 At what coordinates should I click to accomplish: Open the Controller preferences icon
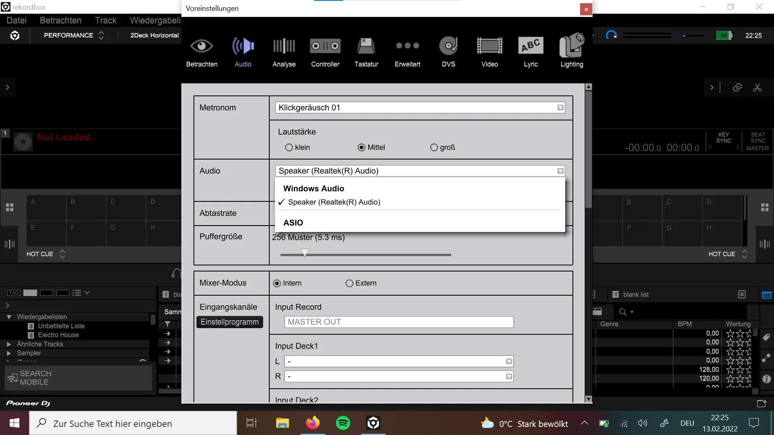pyautogui.click(x=325, y=51)
